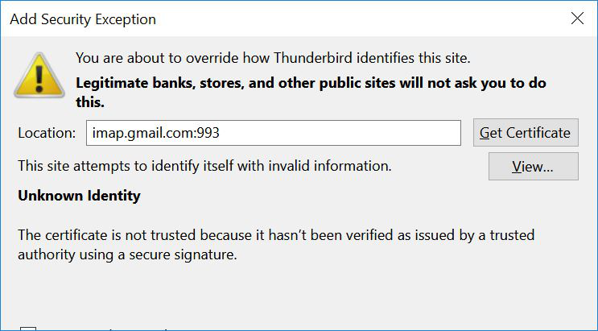Click the authority using secure signature line
The height and width of the screenshot is (331, 598).
point(127,254)
